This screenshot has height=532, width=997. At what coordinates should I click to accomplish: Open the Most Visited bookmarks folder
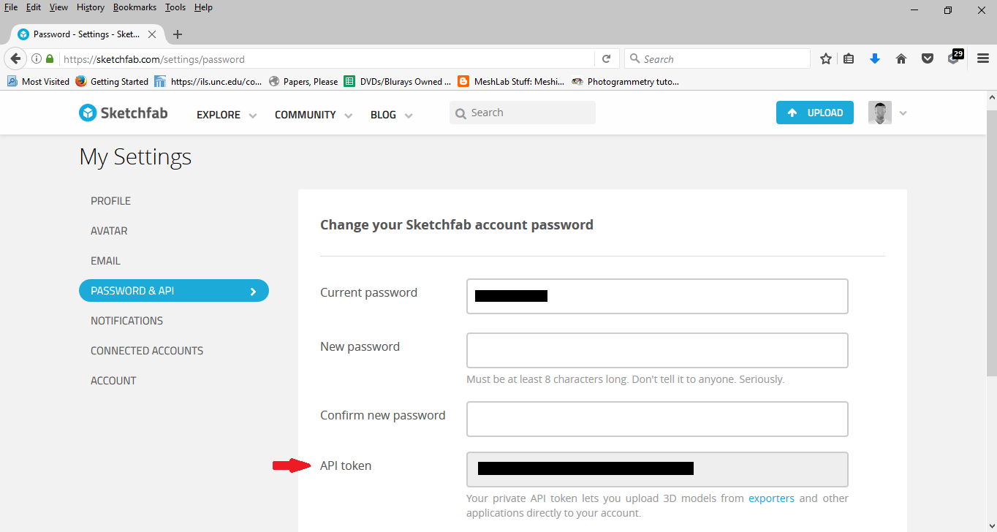click(x=39, y=82)
